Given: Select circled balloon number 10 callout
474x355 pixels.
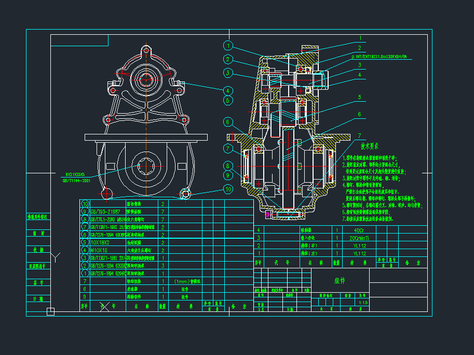Looking at the screenshot, I should click(x=228, y=189).
